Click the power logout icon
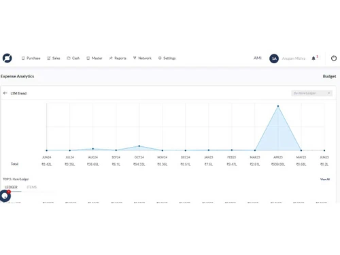The height and width of the screenshot is (255, 340). coord(334,58)
